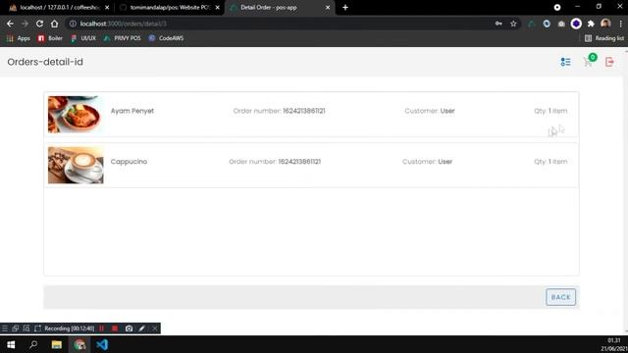Click the taskbar clock and date

(614, 344)
